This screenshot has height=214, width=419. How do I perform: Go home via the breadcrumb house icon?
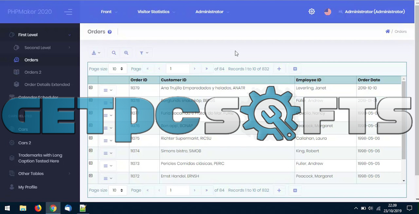tap(388, 31)
